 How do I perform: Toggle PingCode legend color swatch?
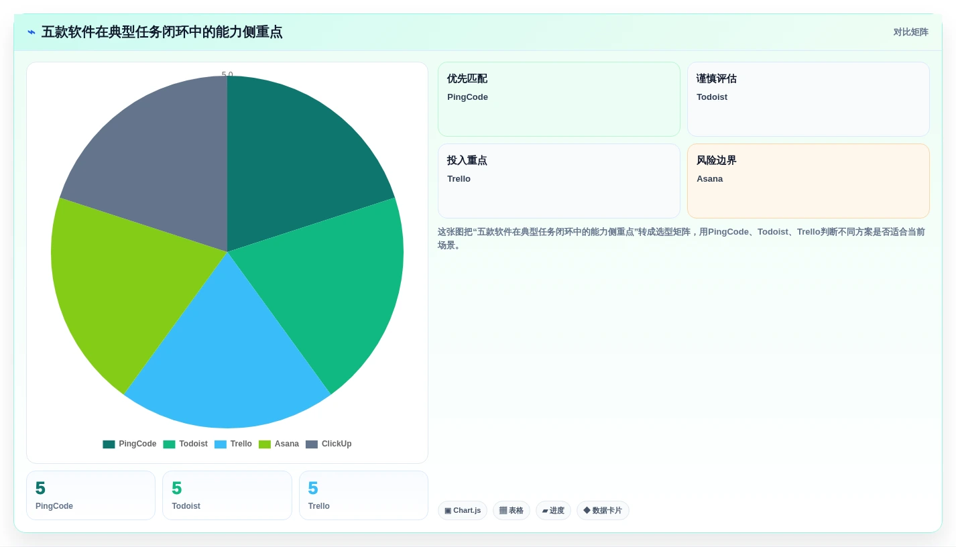click(x=109, y=444)
